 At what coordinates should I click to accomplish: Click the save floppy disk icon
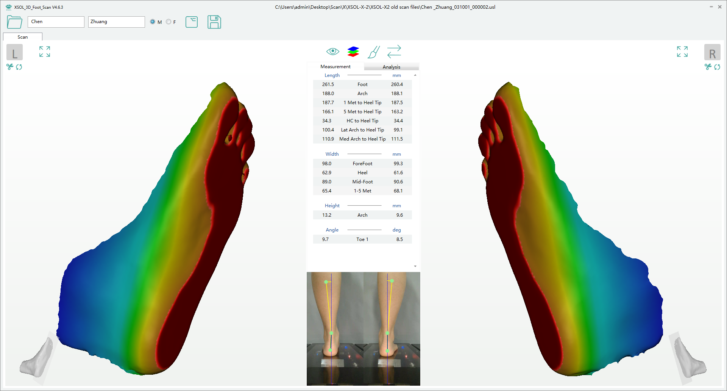pos(214,22)
